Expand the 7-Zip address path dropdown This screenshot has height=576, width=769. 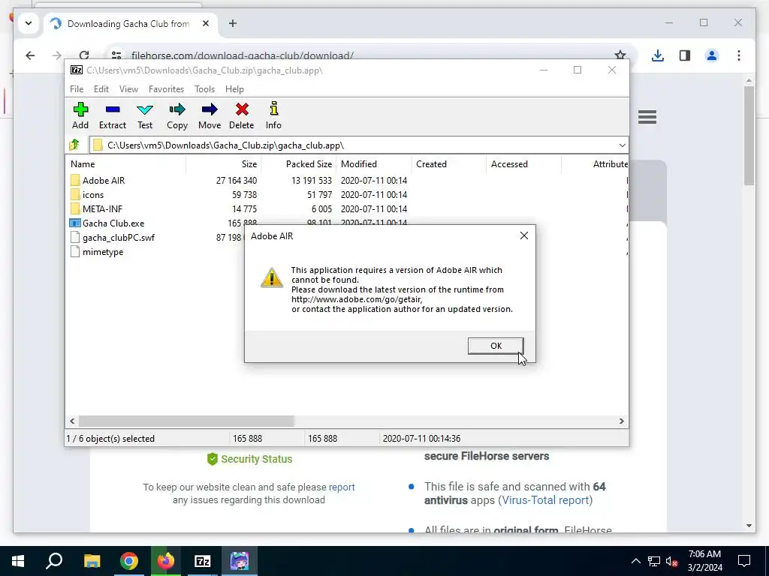tap(622, 145)
